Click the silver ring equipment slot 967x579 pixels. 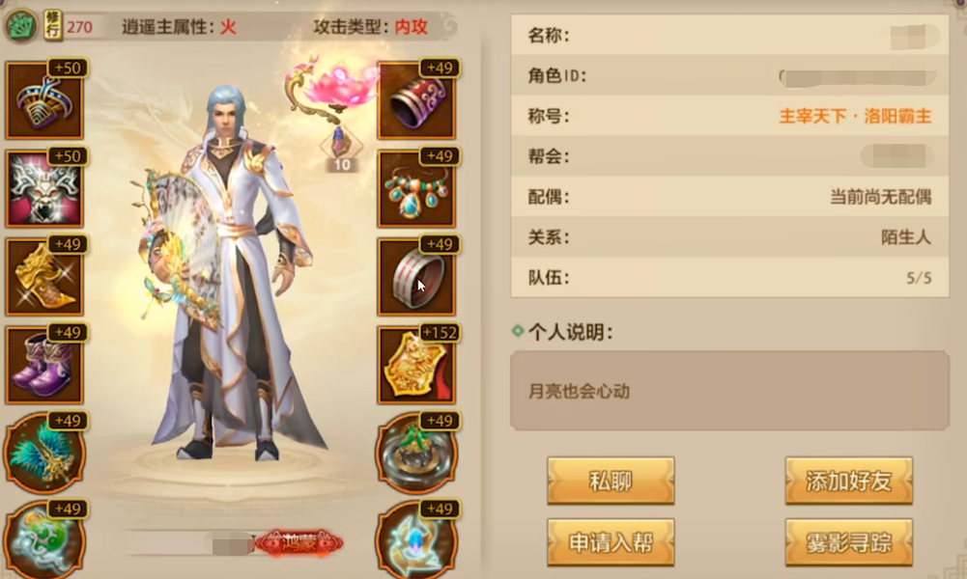pyautogui.click(x=416, y=276)
